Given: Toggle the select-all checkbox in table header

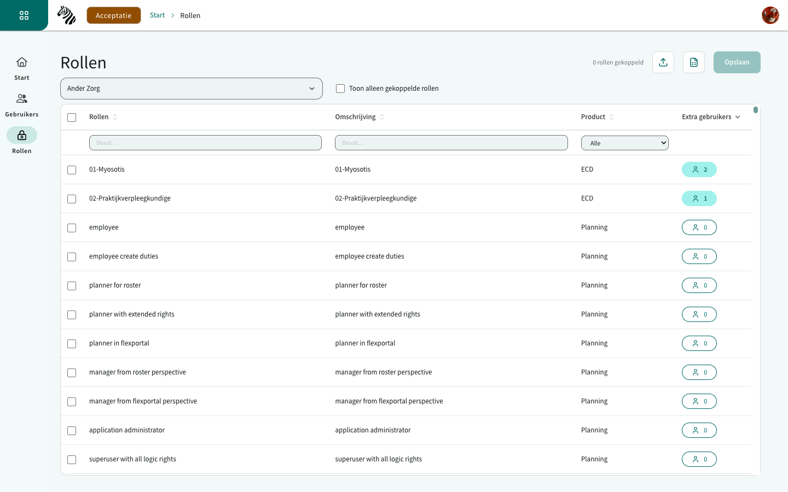Looking at the screenshot, I should coord(72,118).
